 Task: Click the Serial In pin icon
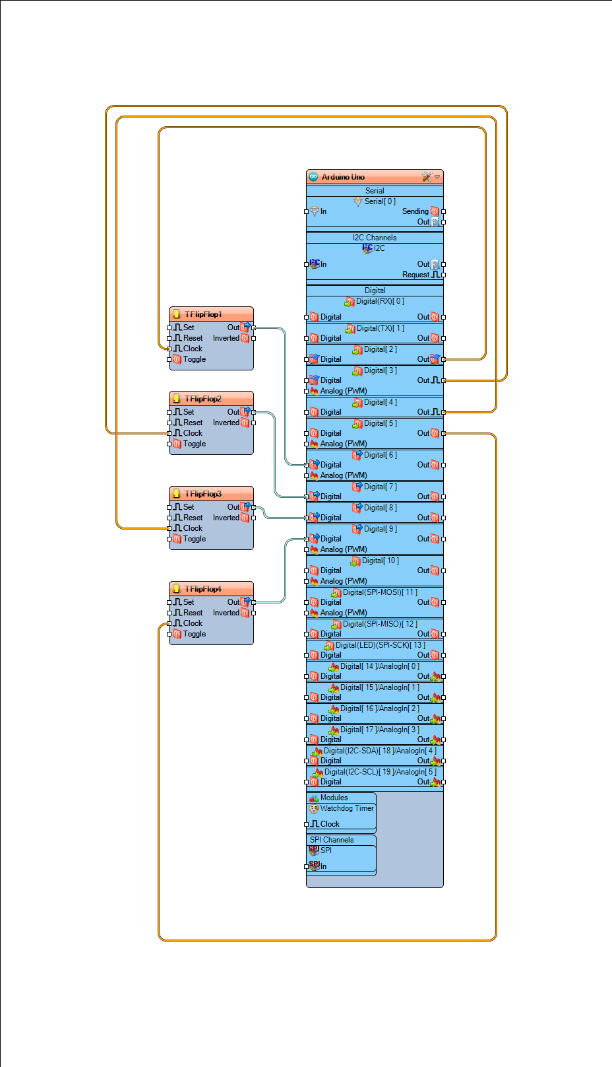click(x=315, y=211)
